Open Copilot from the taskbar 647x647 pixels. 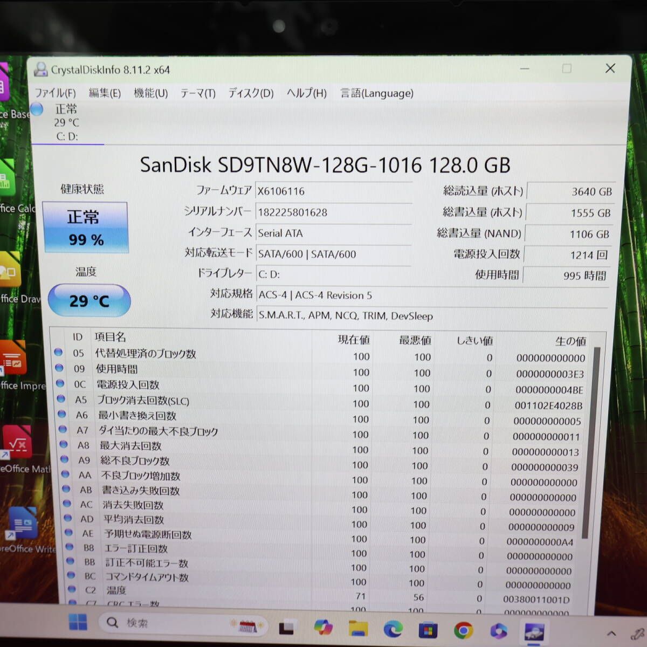click(322, 627)
